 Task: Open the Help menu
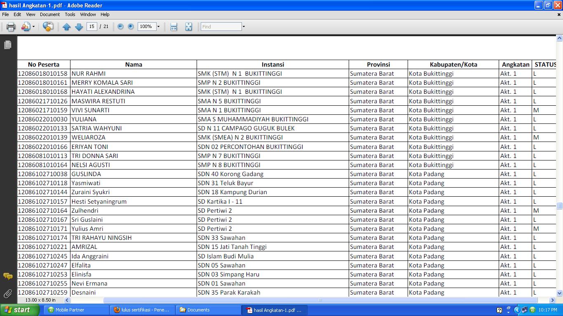click(x=105, y=14)
